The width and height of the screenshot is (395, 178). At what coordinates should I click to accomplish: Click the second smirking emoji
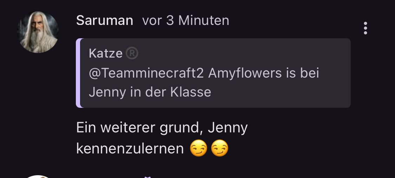pos(219,148)
